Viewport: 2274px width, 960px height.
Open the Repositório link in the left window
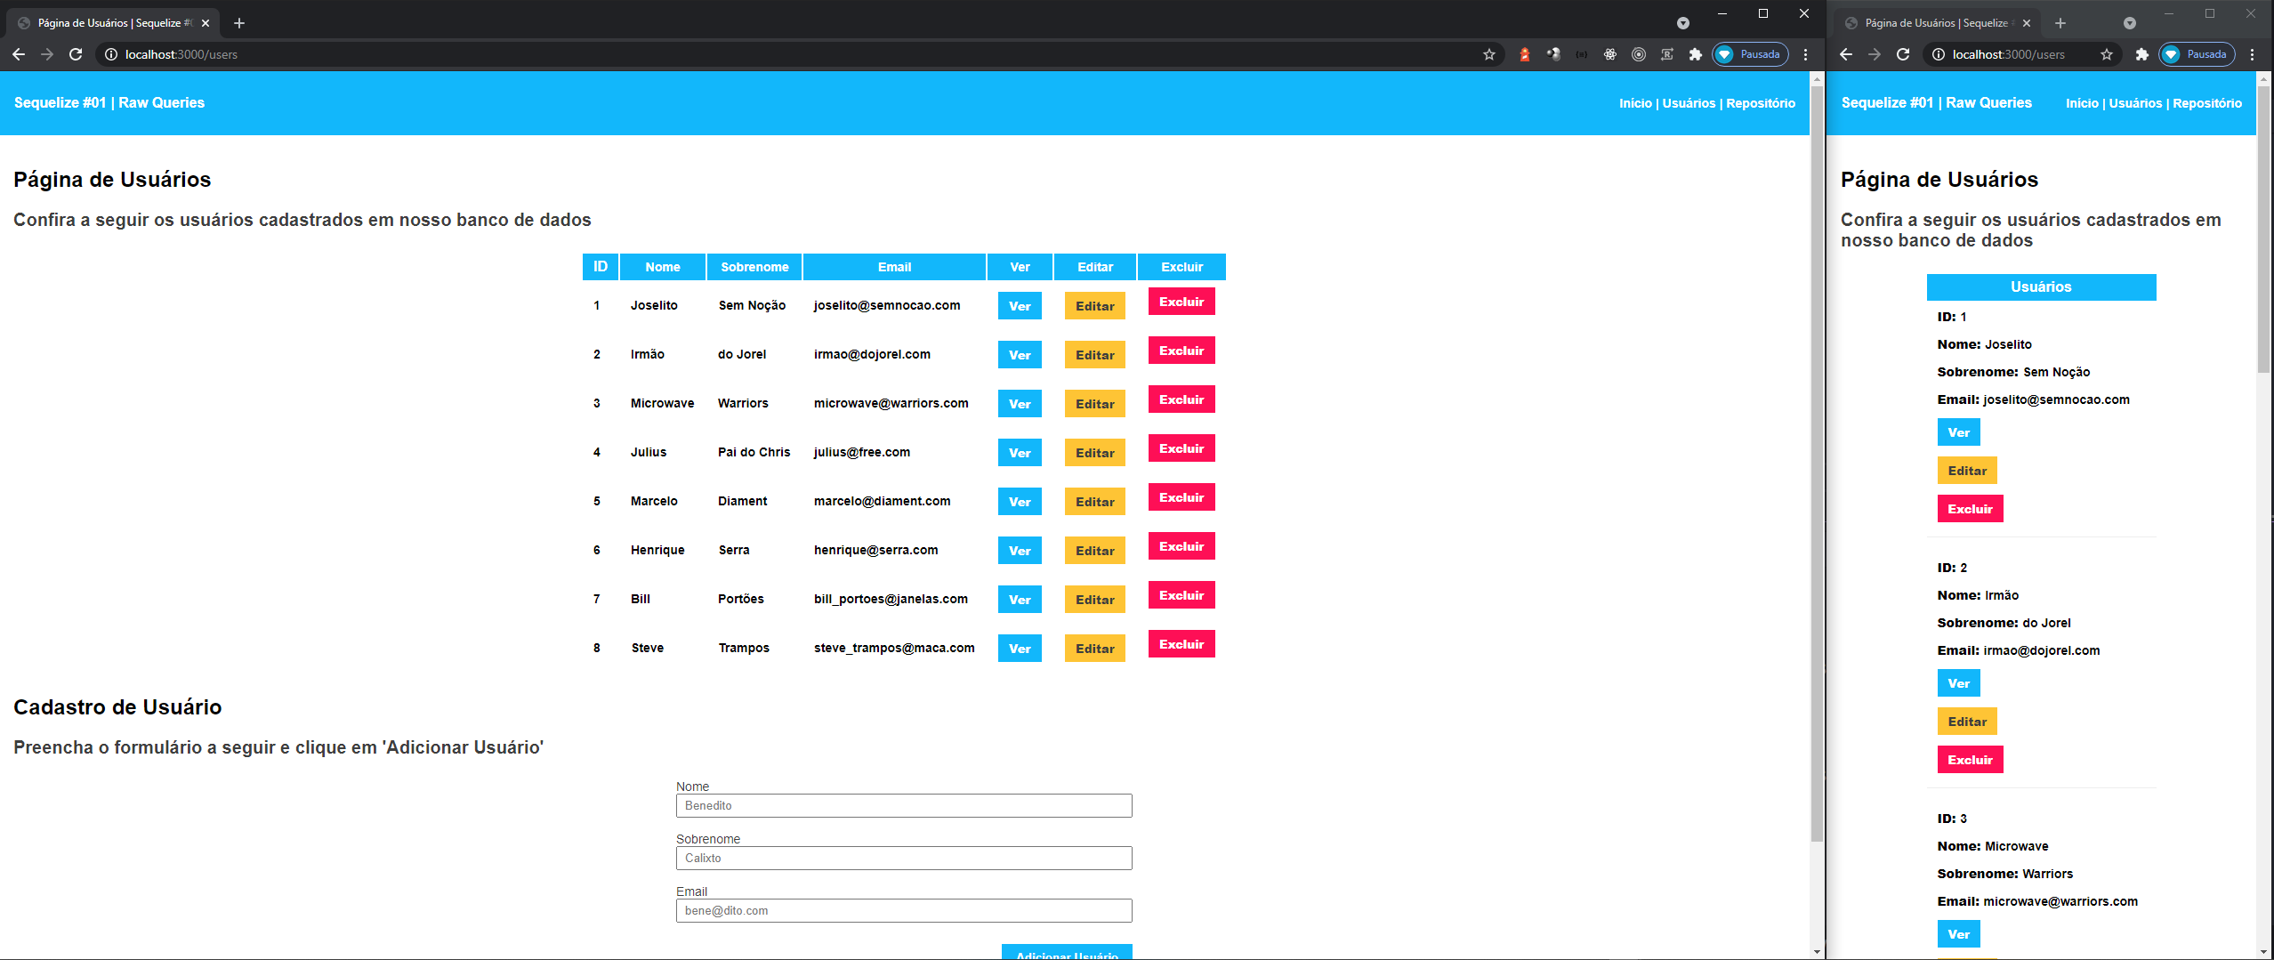(1761, 103)
